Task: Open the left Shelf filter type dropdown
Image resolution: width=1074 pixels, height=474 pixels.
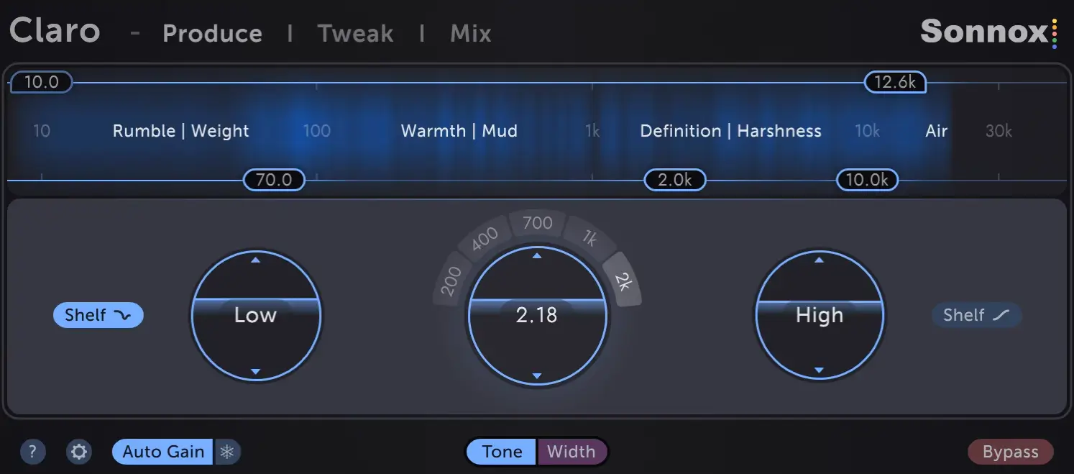Action: (98, 315)
